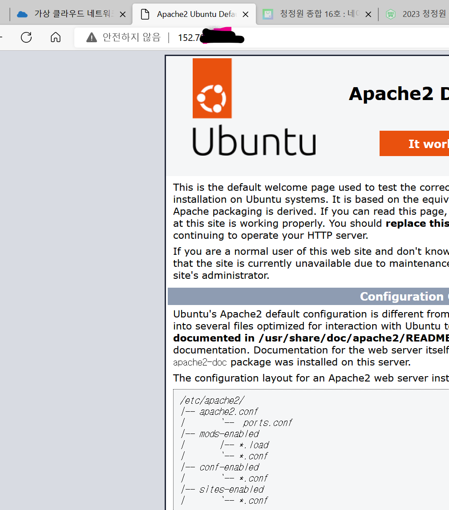Screen dimensions: 449x510
Task: Open the 2023 청정원 tab
Action: click(414, 14)
